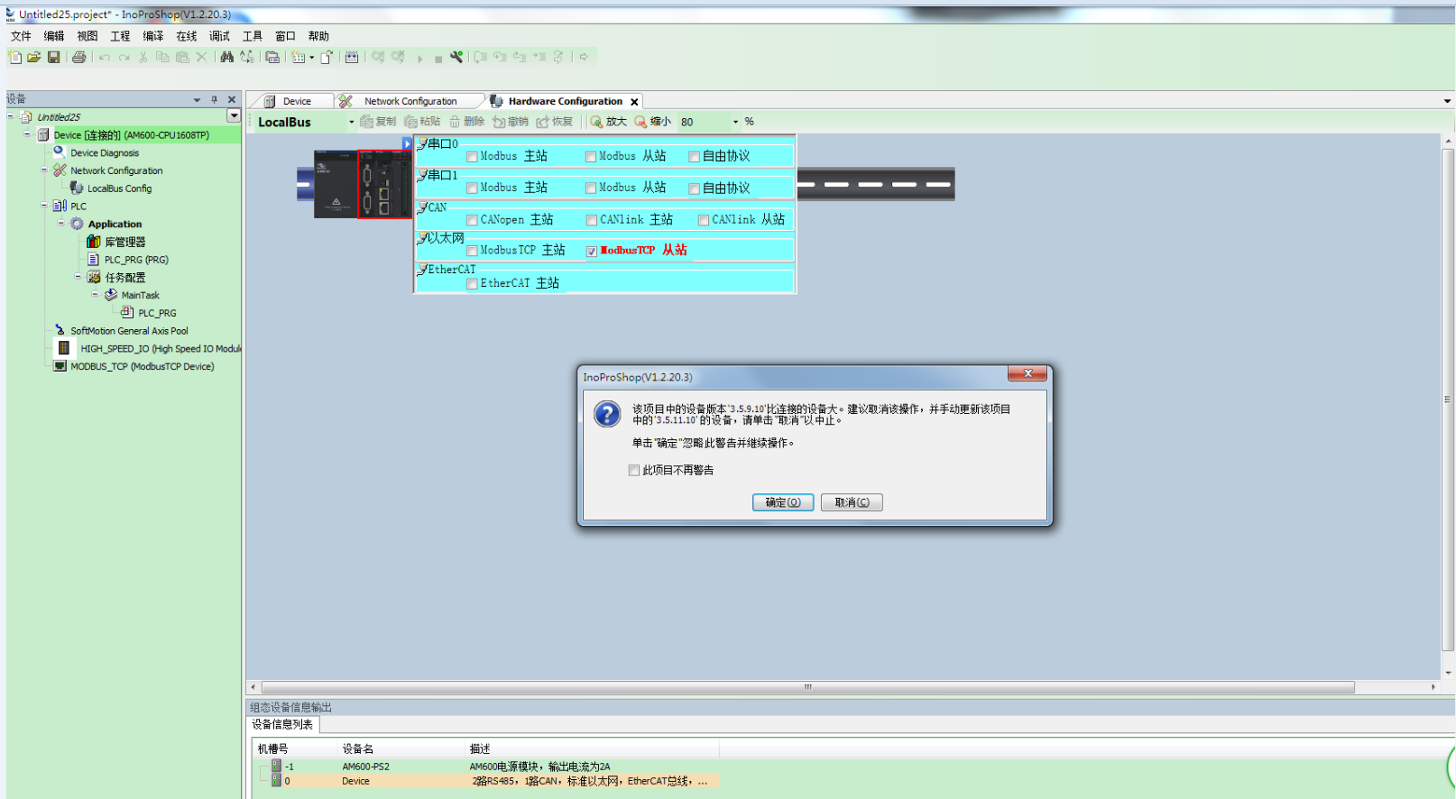
Task: Open the 编译 menu
Action: coord(153,36)
